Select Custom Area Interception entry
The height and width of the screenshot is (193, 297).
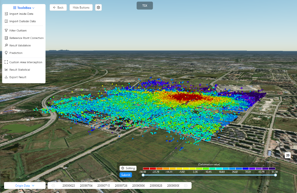click(x=24, y=62)
